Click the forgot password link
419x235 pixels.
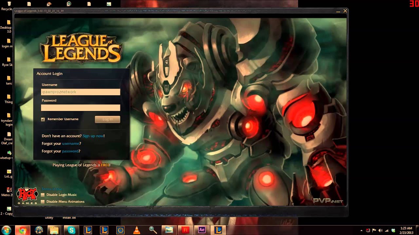70,151
